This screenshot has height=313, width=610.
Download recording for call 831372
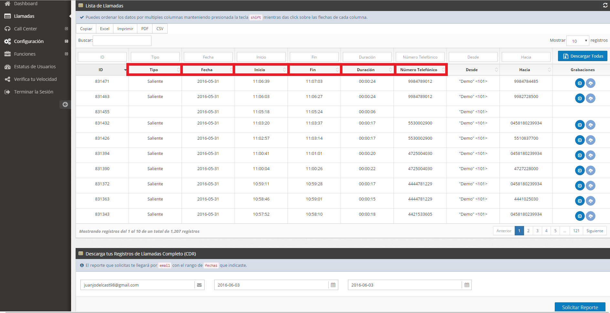[x=591, y=186]
